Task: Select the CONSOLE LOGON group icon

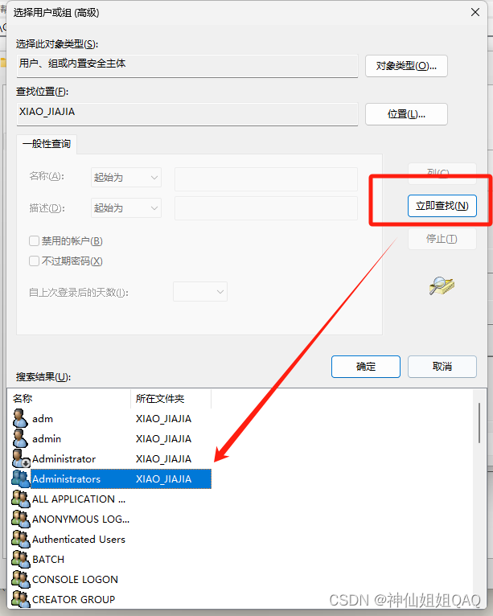Action: coord(21,579)
